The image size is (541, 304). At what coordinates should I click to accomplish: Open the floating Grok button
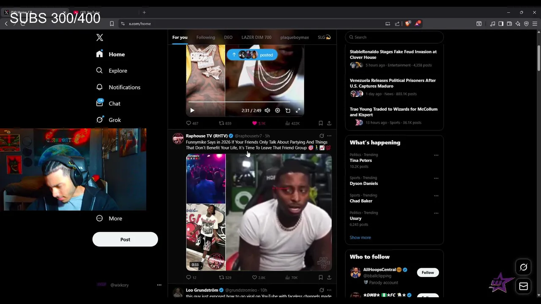point(523,267)
